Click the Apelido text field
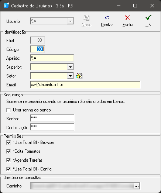Screen dimensions: 161x193 pos(52,58)
